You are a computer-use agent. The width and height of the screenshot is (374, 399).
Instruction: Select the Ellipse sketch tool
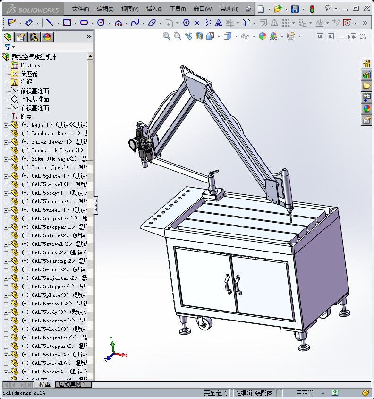click(x=152, y=23)
